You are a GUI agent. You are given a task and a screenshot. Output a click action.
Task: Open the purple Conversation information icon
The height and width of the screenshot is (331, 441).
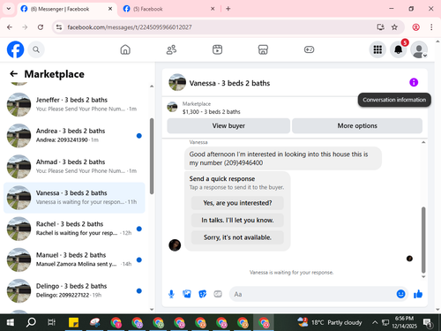pos(414,82)
